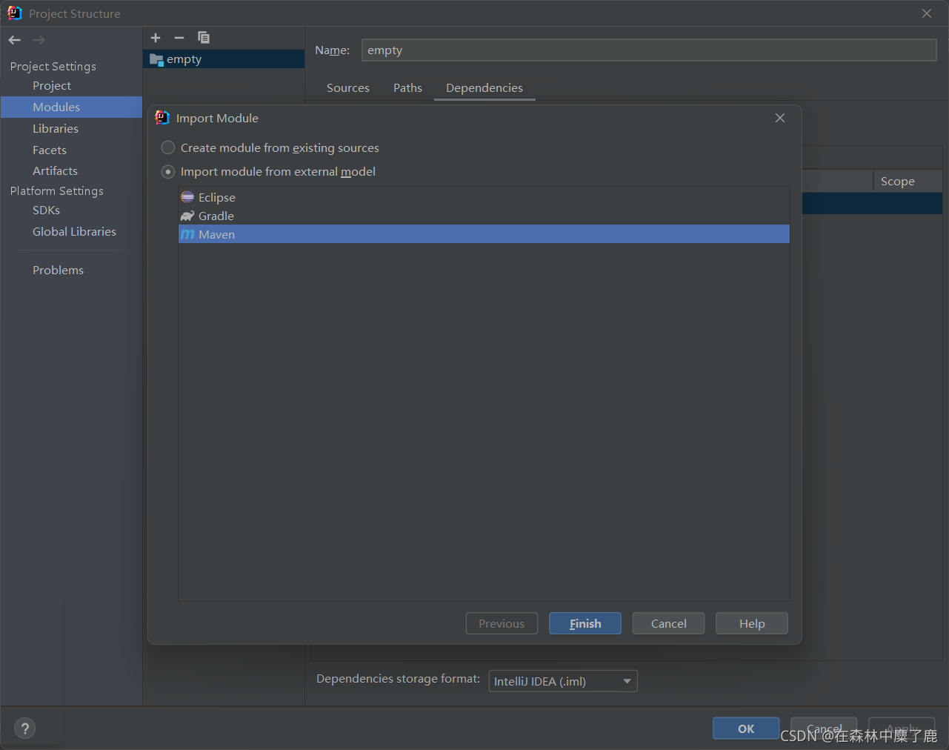Open the Problems section
Screen dimensions: 949x750
[x=71, y=270]
